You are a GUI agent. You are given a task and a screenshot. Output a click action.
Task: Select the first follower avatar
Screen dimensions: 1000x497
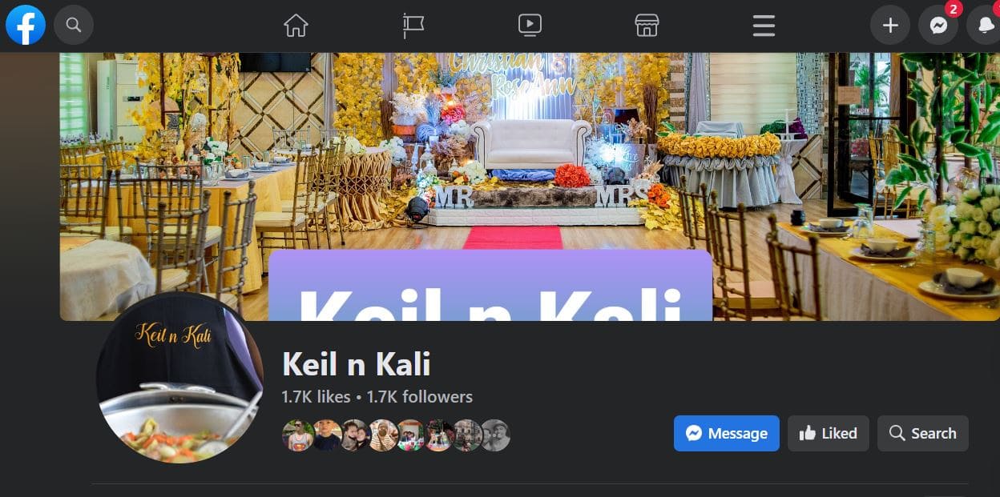click(297, 435)
